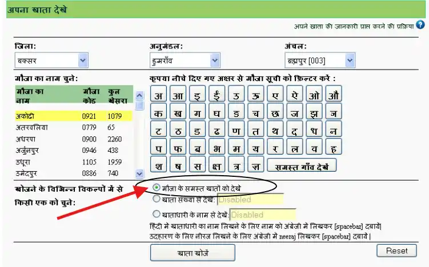Pick उमेदपुर from the mauja list

click(30, 173)
